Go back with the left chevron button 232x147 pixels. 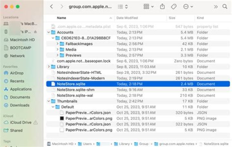click(x=52, y=7)
